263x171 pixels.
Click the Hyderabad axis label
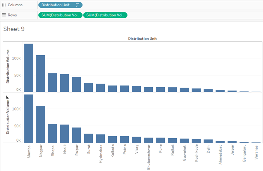(101, 154)
